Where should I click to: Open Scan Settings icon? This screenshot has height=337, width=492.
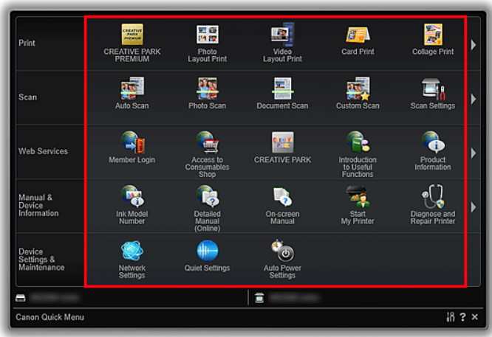click(433, 89)
